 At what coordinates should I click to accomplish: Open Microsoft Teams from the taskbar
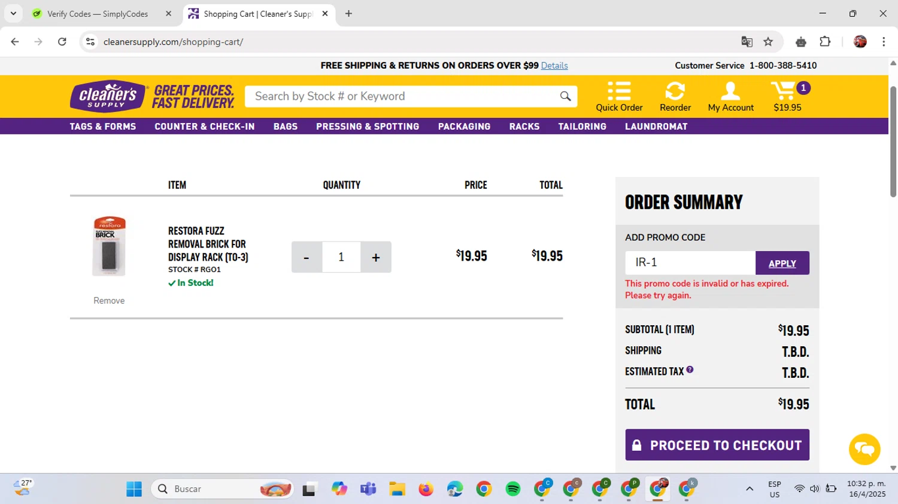click(x=368, y=489)
